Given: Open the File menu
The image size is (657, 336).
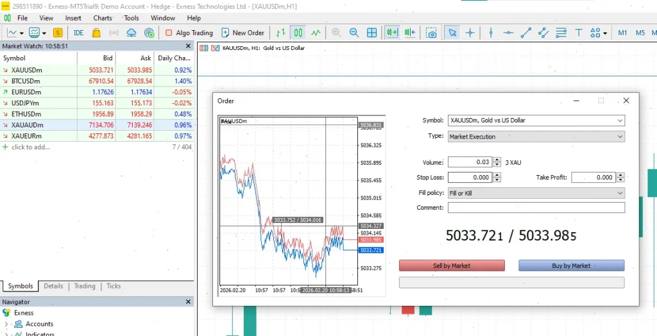Looking at the screenshot, I should (22, 18).
